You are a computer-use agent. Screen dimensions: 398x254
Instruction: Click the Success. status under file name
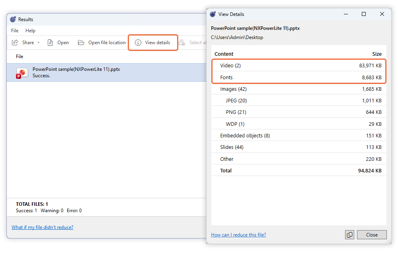point(41,76)
